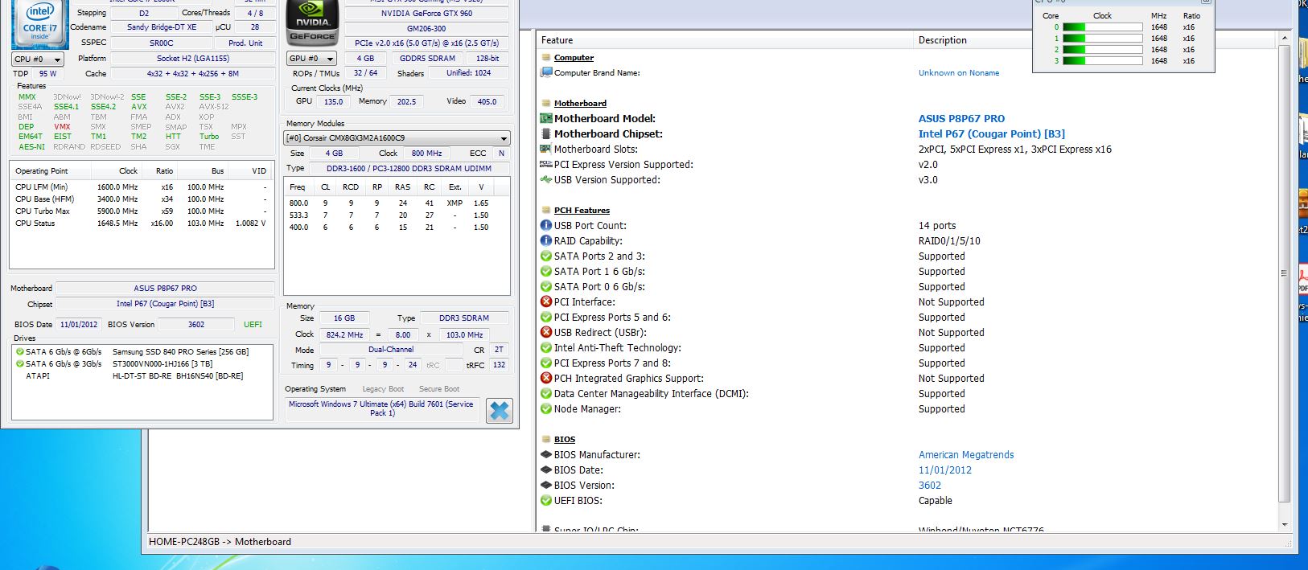
Task: Click the Motherboard section icon
Action: (546, 103)
